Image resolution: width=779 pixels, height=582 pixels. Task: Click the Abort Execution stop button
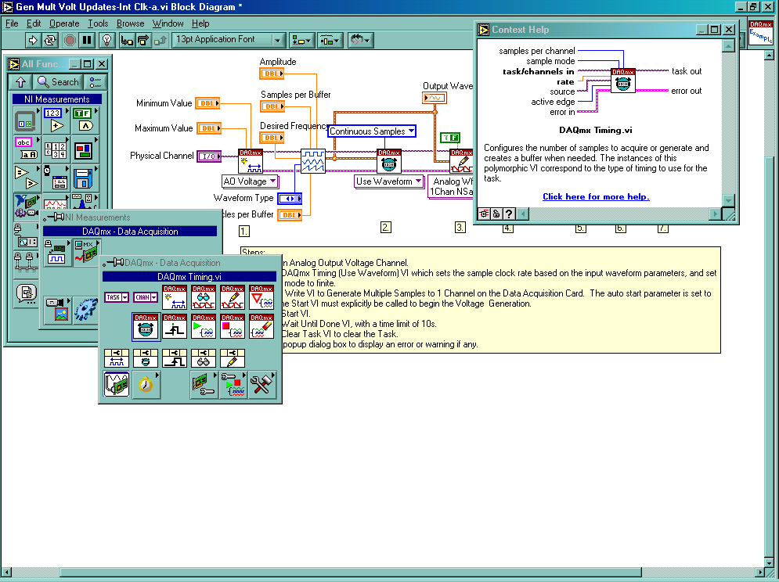pos(70,40)
